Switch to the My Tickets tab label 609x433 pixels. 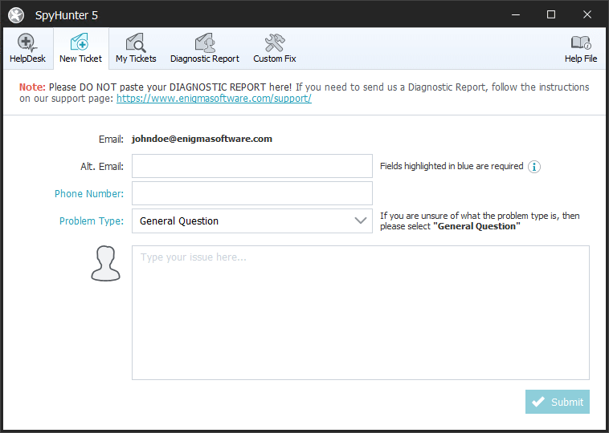[136, 59]
